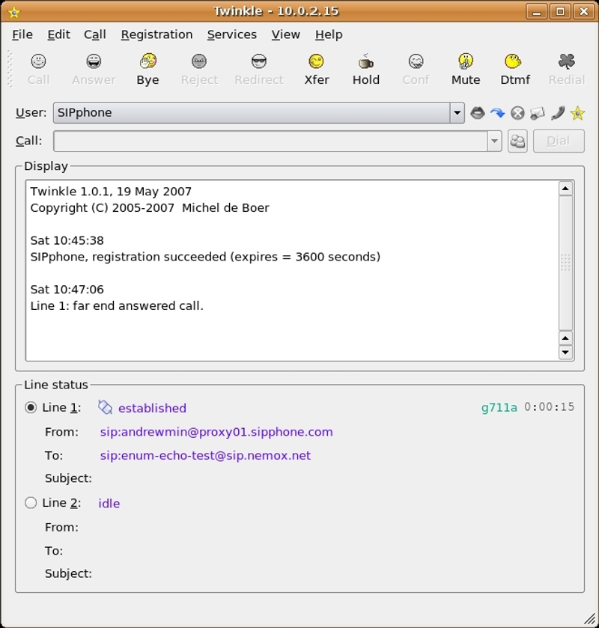Click the Reject toolbar button
599x628 pixels.
[199, 70]
